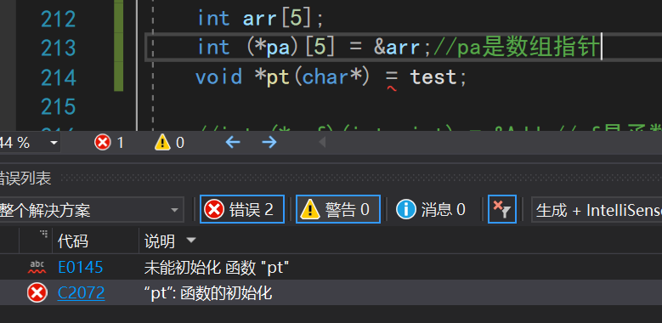
Task: Go to previous issue with left arrow
Action: pos(233,142)
